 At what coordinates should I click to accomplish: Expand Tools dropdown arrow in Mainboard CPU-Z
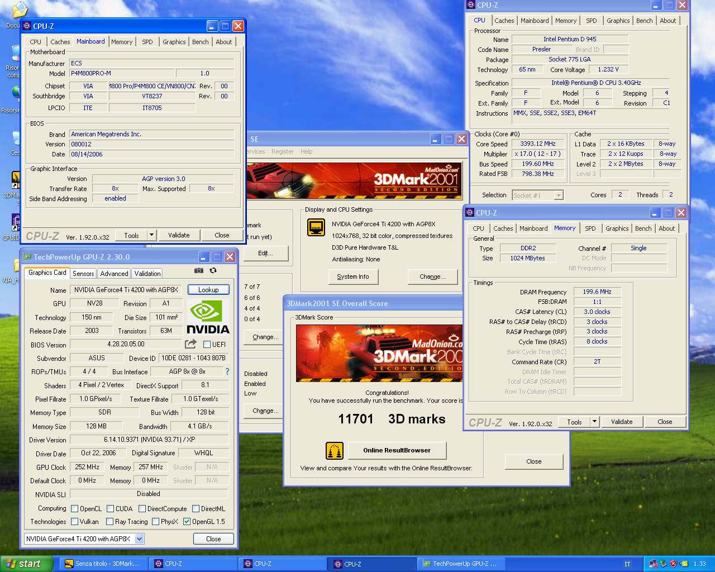tap(151, 235)
